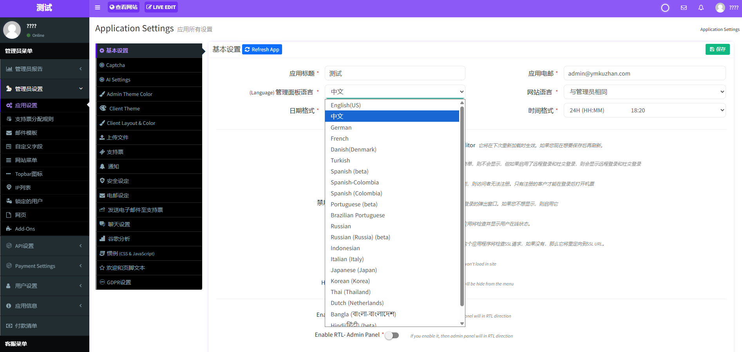Open the AI Settings tab
The height and width of the screenshot is (352, 742).
coord(118,79)
